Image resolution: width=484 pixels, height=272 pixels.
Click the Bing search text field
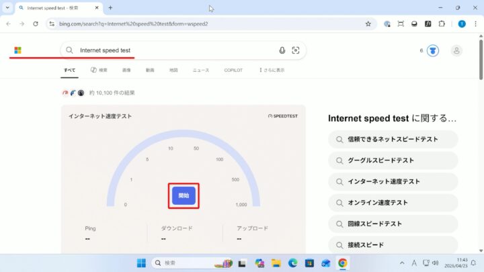tap(175, 50)
